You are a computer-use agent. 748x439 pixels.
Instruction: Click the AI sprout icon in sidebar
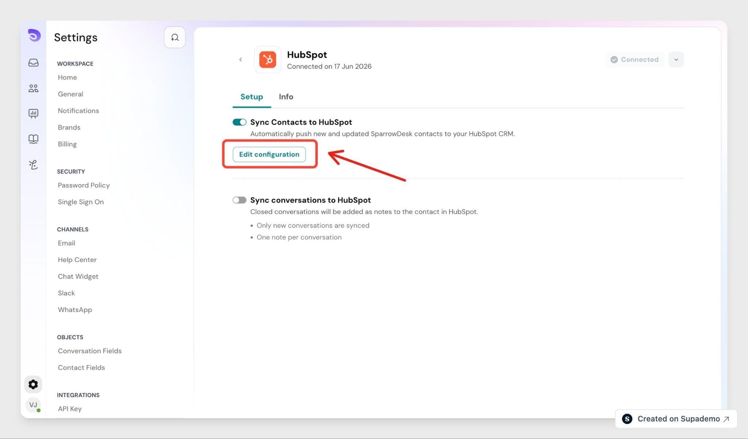tap(33, 165)
